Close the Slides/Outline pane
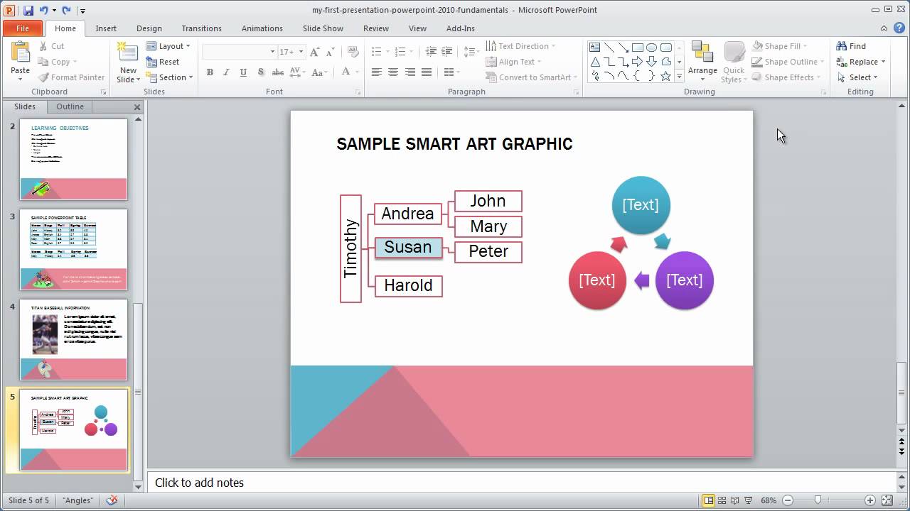Viewport: 910px width, 511px height. tap(137, 107)
